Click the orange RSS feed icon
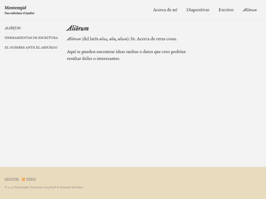Screen dimensions: 266x199 point(24,179)
